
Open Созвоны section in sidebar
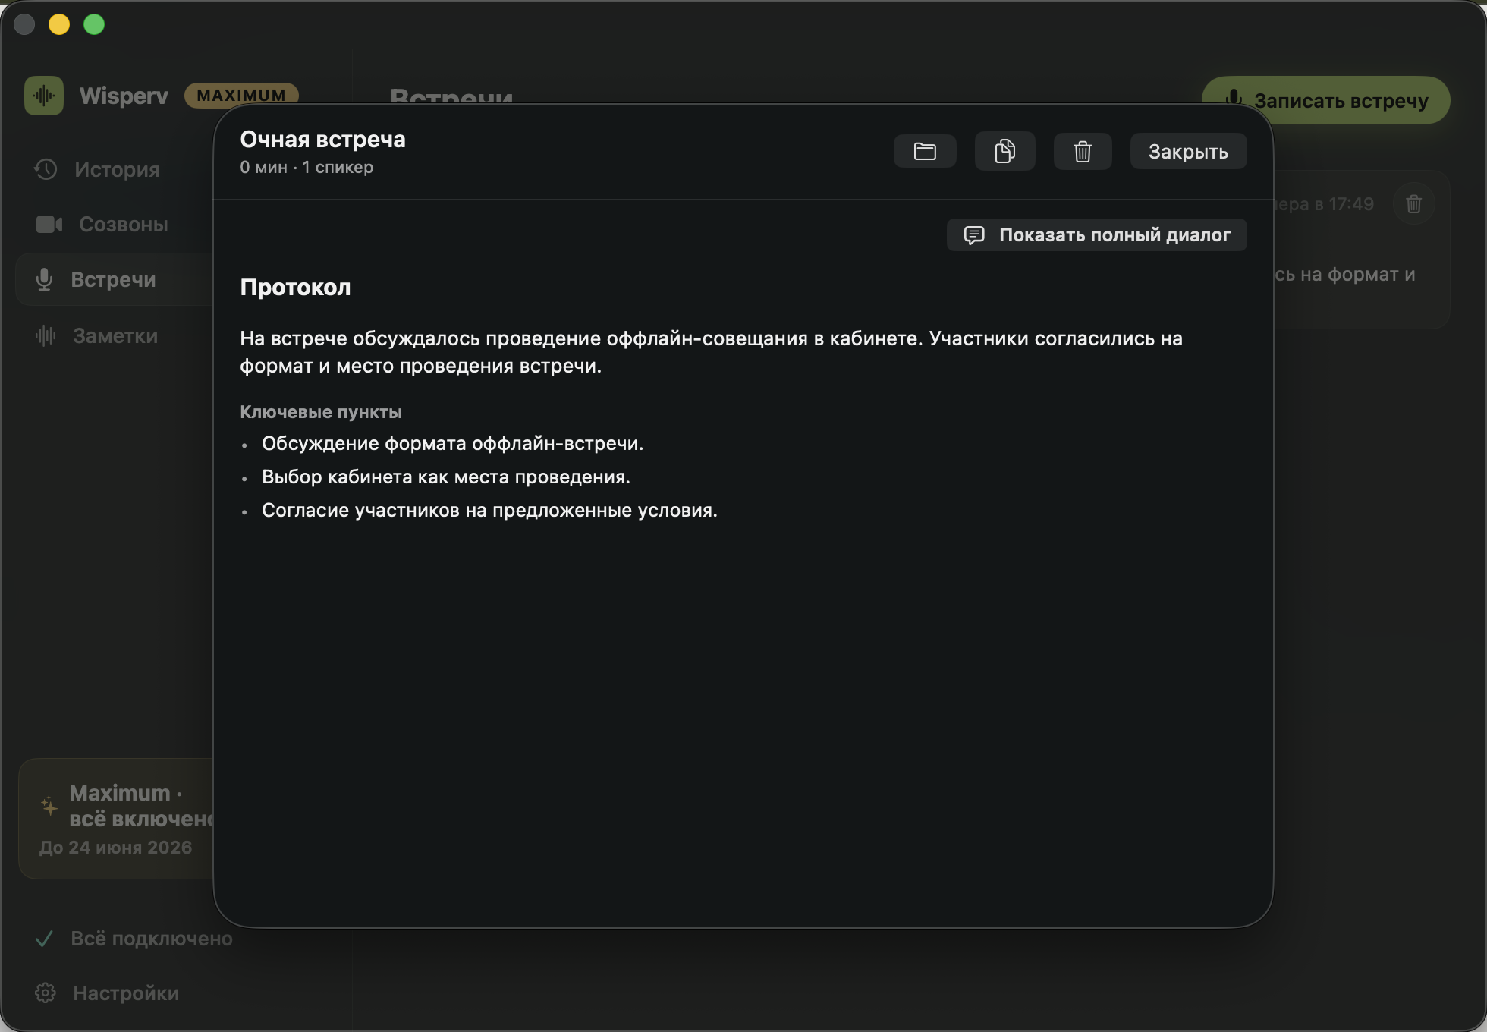(x=123, y=225)
